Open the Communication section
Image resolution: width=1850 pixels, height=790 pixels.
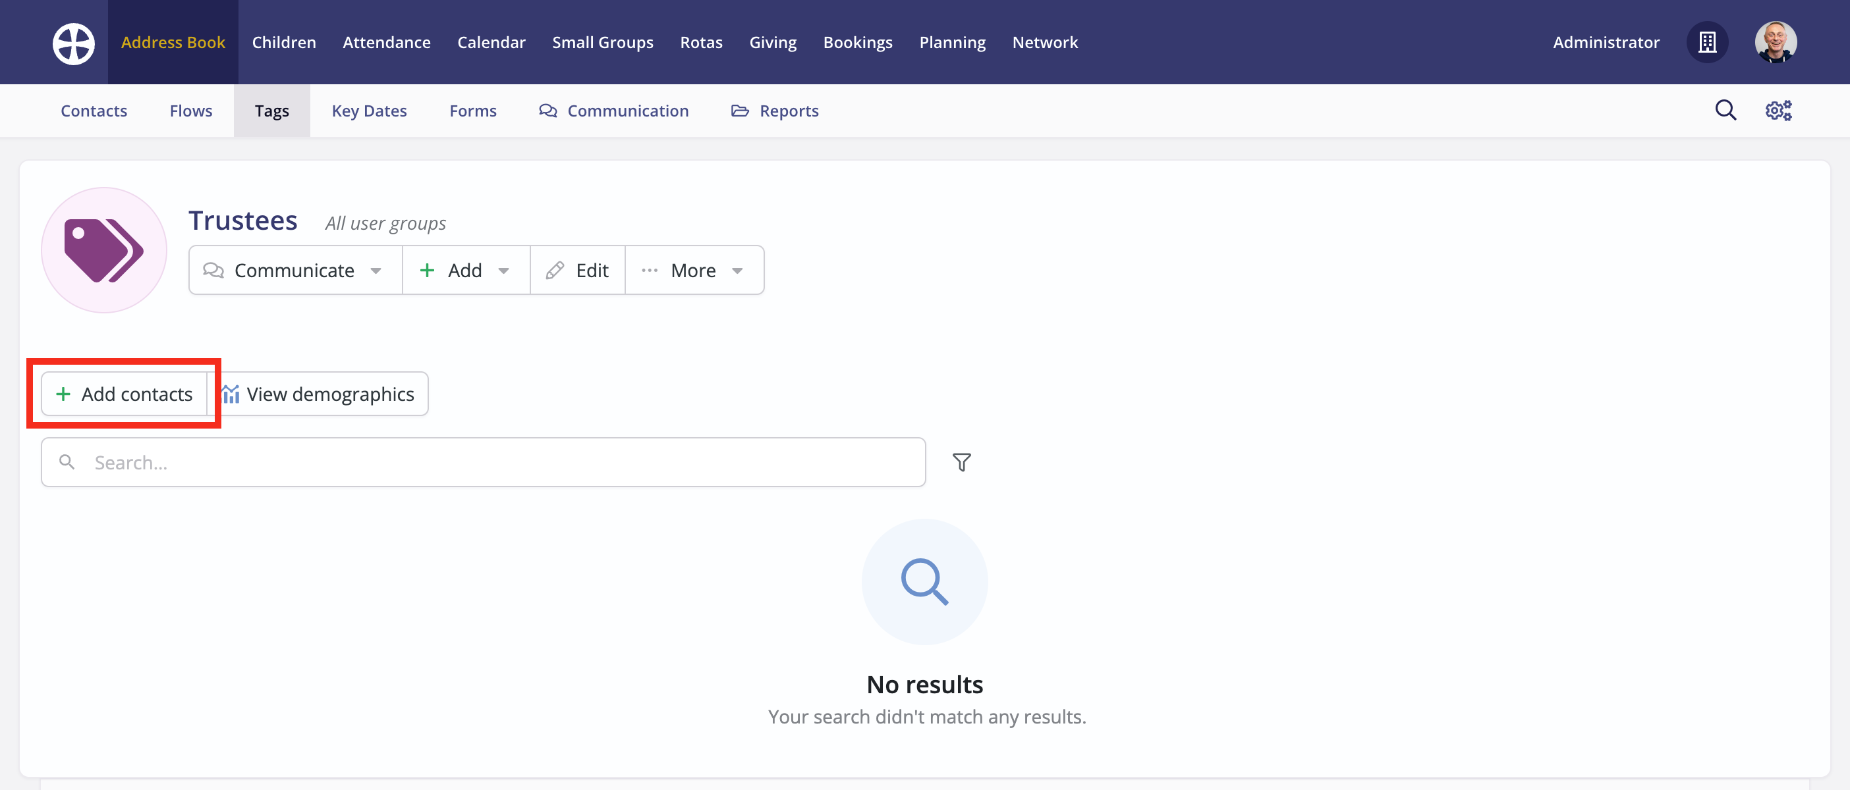614,111
